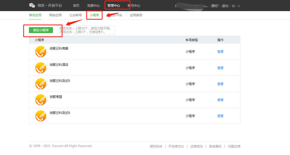Open 运营规范 footer link
The width and height of the screenshot is (290, 155).
pyautogui.click(x=197, y=146)
